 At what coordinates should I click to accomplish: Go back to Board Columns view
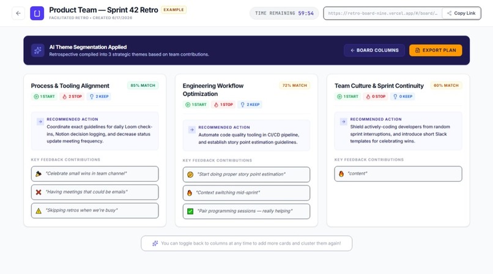point(374,50)
